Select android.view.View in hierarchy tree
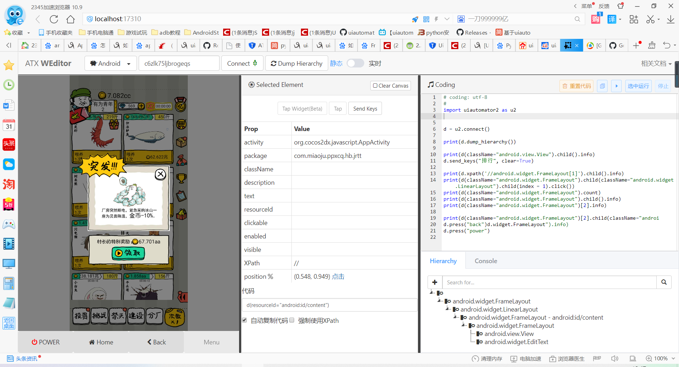This screenshot has width=679, height=367. pos(509,333)
